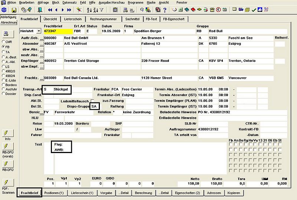Click the yellow Frachtbrief number field 473347
This screenshot has width=297, height=200.
(58, 31)
